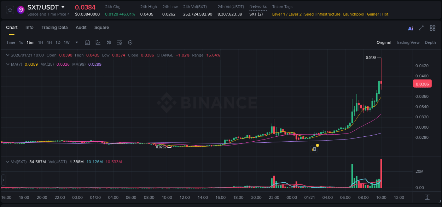Open candlestick display settings icon

(109, 42)
